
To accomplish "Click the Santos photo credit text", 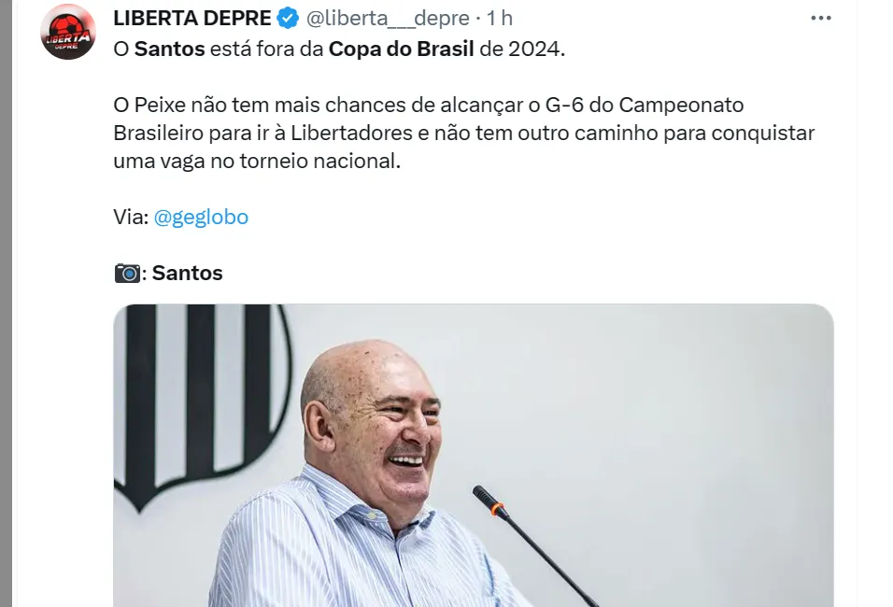I will (x=187, y=273).
